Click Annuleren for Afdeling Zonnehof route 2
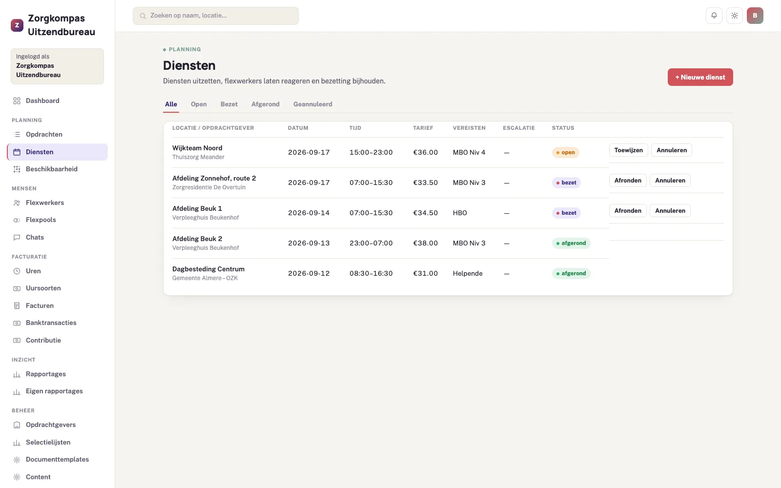This screenshot has height=488, width=781. coord(670,181)
